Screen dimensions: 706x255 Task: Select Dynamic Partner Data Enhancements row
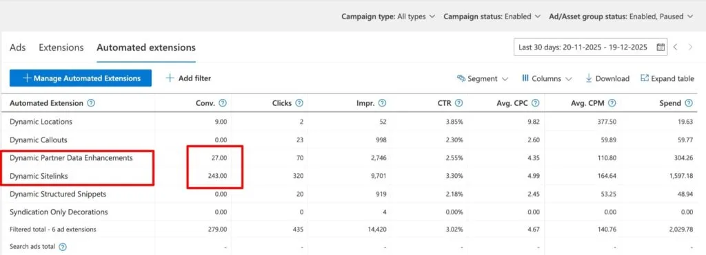pyautogui.click(x=71, y=158)
